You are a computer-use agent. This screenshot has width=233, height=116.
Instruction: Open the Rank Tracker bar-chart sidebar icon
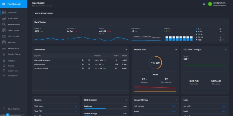[4, 18]
